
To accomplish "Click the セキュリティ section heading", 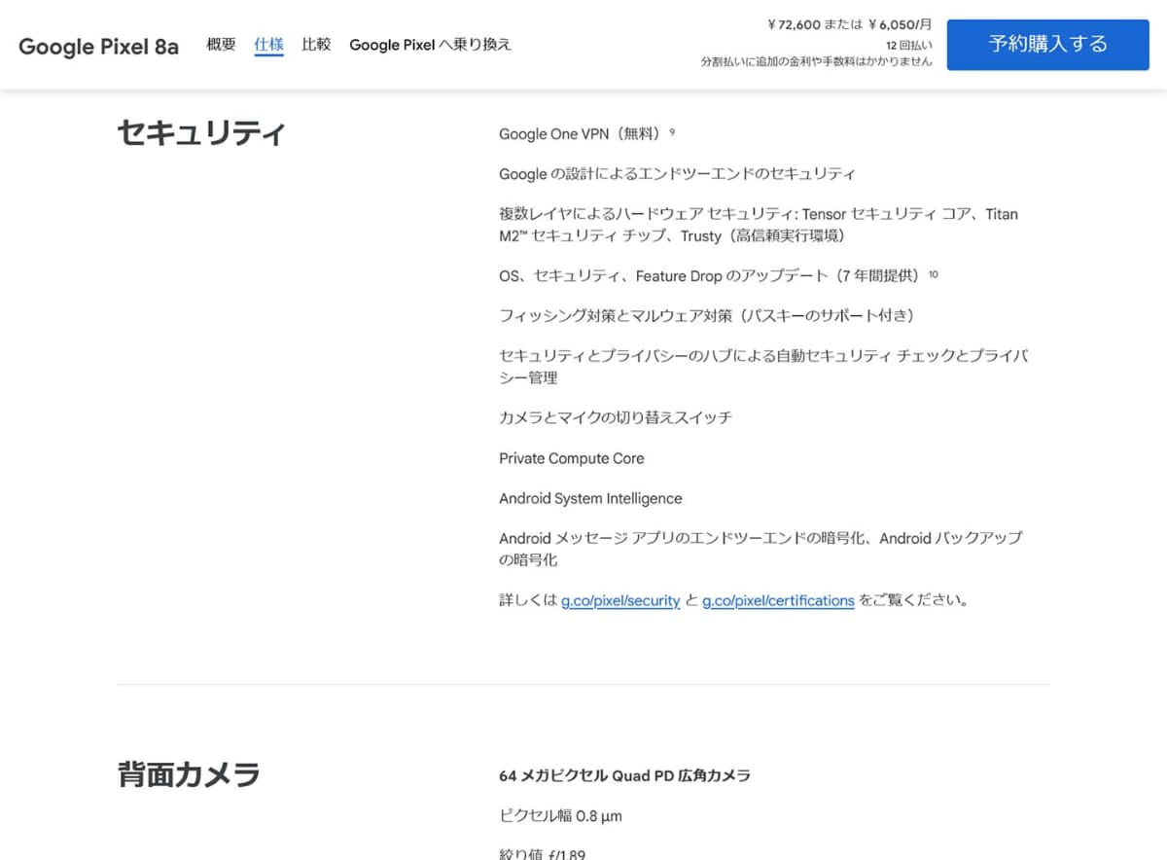I will (201, 132).
